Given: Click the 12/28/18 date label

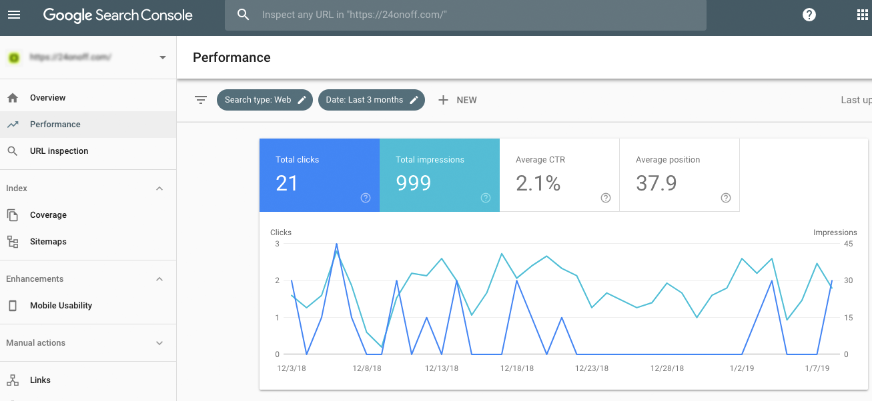Looking at the screenshot, I should point(667,368).
